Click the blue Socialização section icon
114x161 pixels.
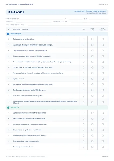coord(8,34)
